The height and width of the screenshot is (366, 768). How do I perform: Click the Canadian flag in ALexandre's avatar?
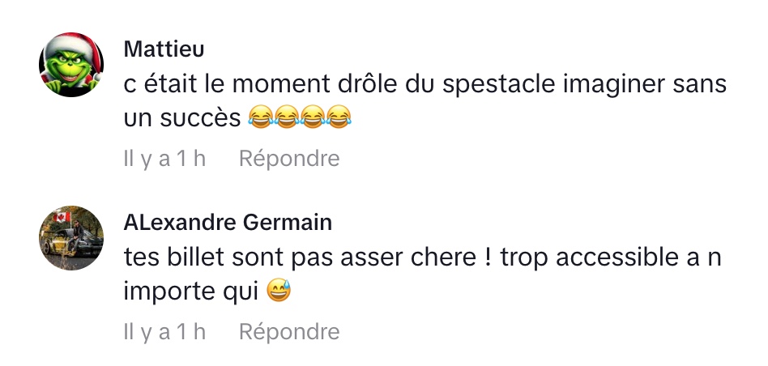pos(62,218)
